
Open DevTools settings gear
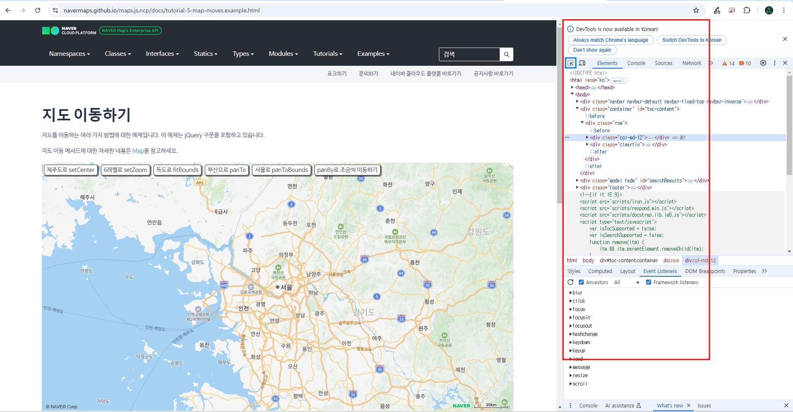(x=763, y=63)
